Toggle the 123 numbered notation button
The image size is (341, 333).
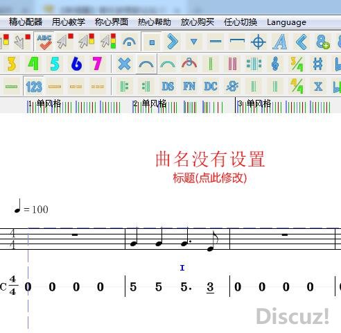tap(34, 87)
